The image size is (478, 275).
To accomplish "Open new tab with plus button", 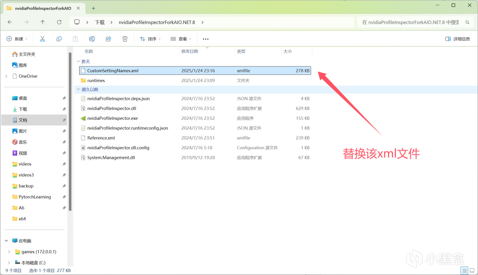I will pyautogui.click(x=93, y=8).
